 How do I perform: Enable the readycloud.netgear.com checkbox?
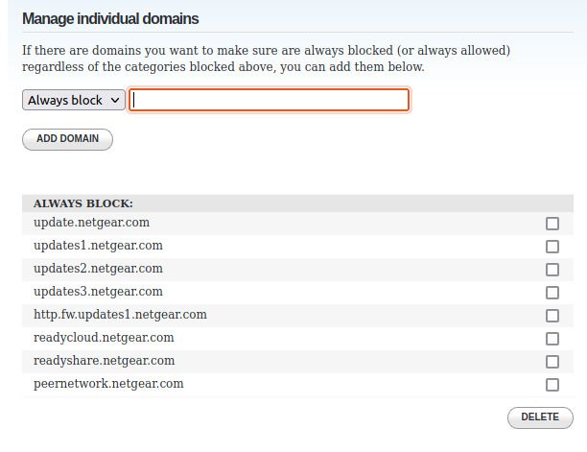552,339
